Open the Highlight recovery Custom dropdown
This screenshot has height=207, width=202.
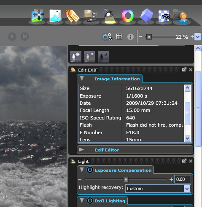pyautogui.click(x=158, y=188)
